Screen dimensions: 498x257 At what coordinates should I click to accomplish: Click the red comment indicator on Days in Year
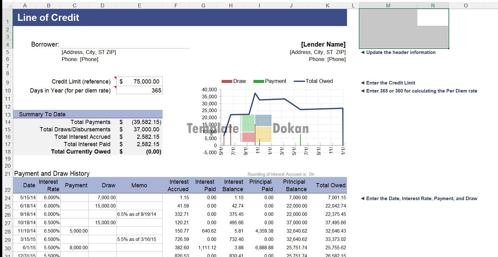coord(115,87)
